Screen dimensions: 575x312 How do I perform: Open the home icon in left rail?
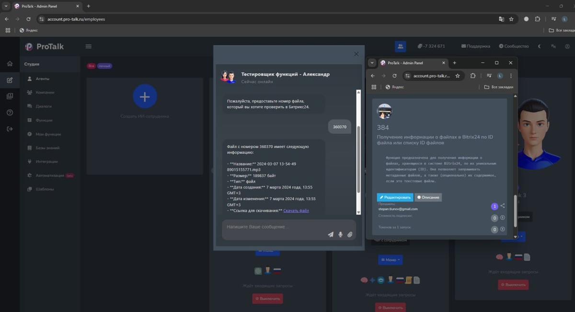click(x=10, y=63)
